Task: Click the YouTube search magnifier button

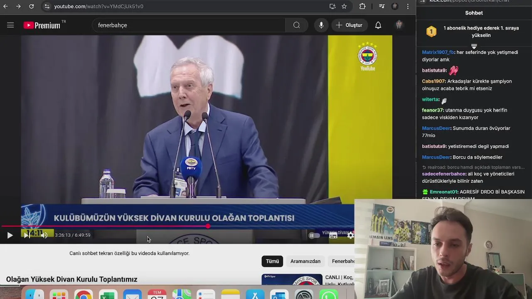Action: [x=296, y=25]
